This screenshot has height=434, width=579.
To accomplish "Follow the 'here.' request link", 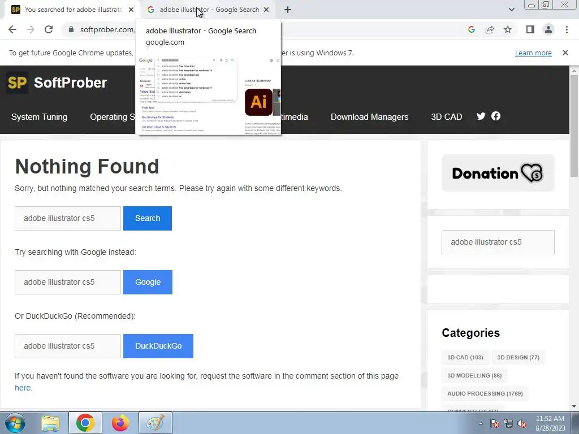I will pos(23,388).
